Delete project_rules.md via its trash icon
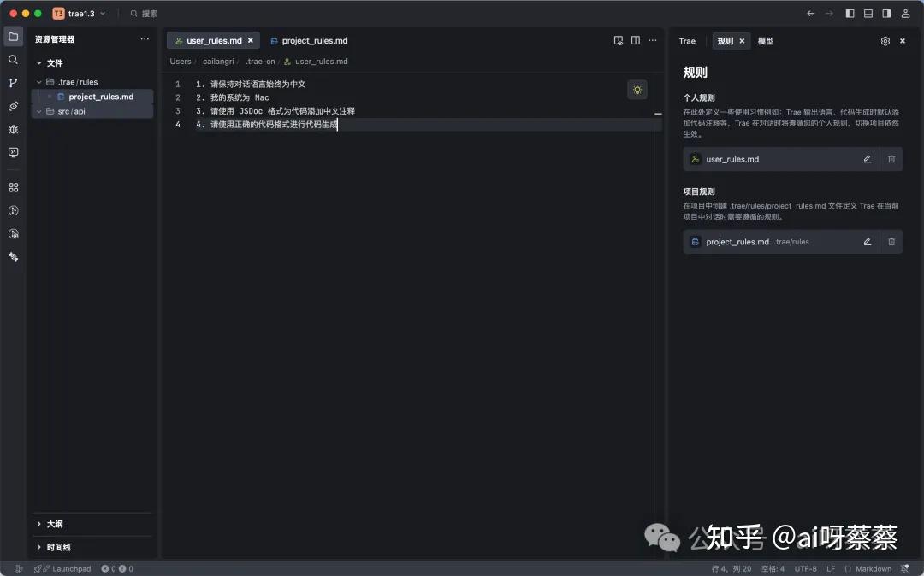924x576 pixels. [891, 242]
